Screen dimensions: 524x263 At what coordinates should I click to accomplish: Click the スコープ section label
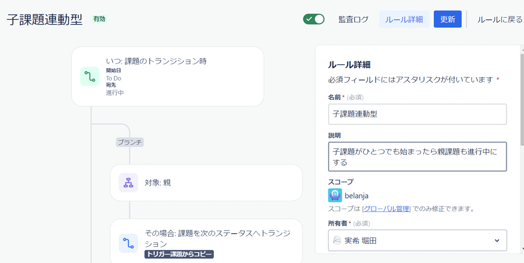(341, 181)
